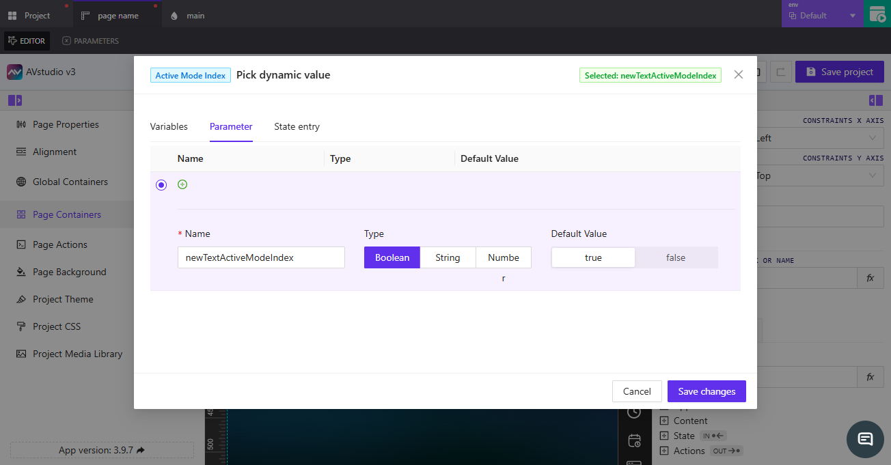Add a new parameter with the plus icon
891x465 pixels.
pos(182,184)
